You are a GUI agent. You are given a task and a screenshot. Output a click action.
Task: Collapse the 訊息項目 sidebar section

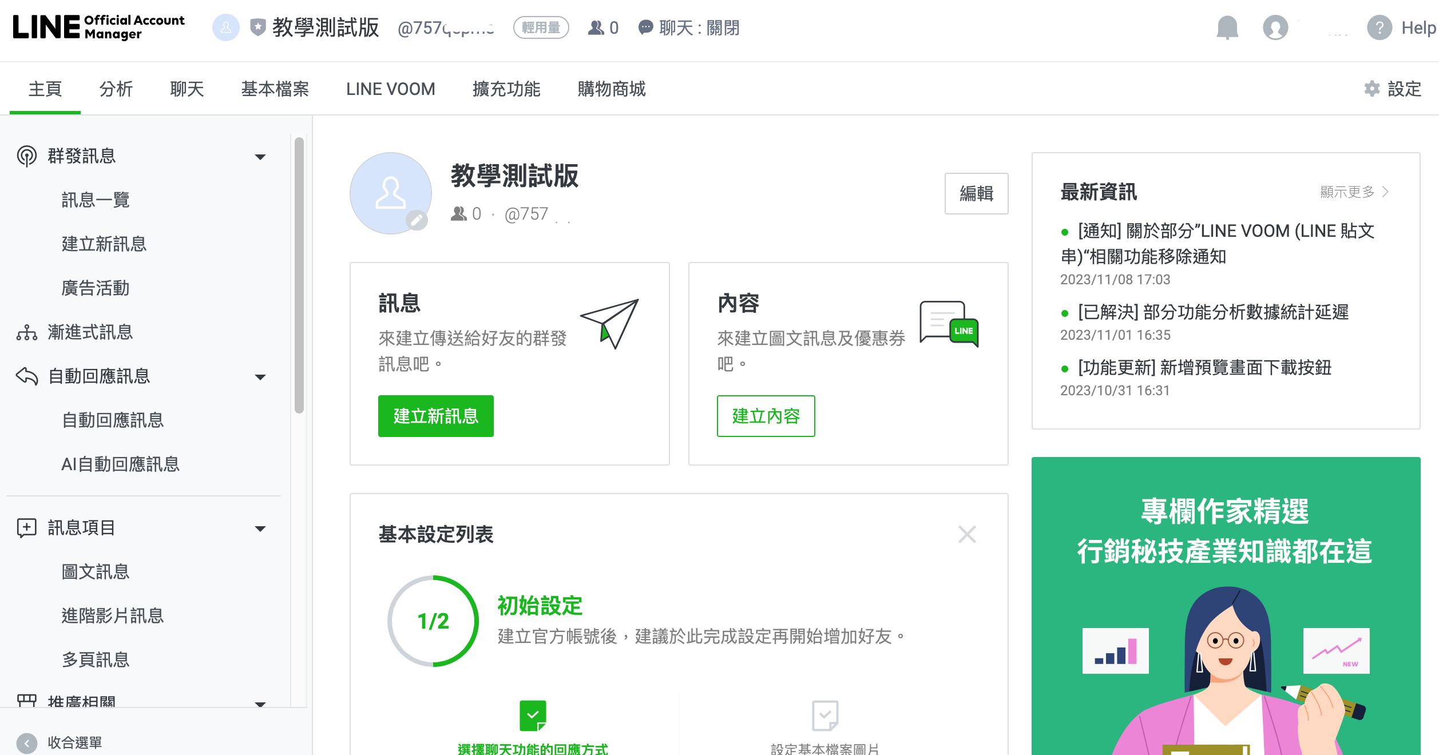tap(260, 528)
